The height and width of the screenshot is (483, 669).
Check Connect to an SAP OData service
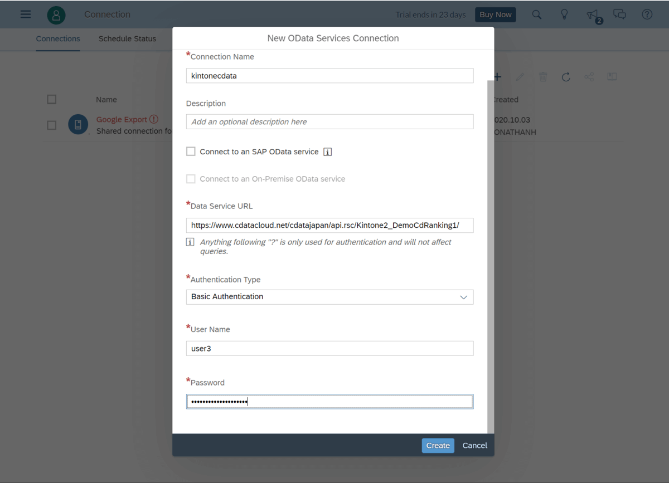[191, 152]
